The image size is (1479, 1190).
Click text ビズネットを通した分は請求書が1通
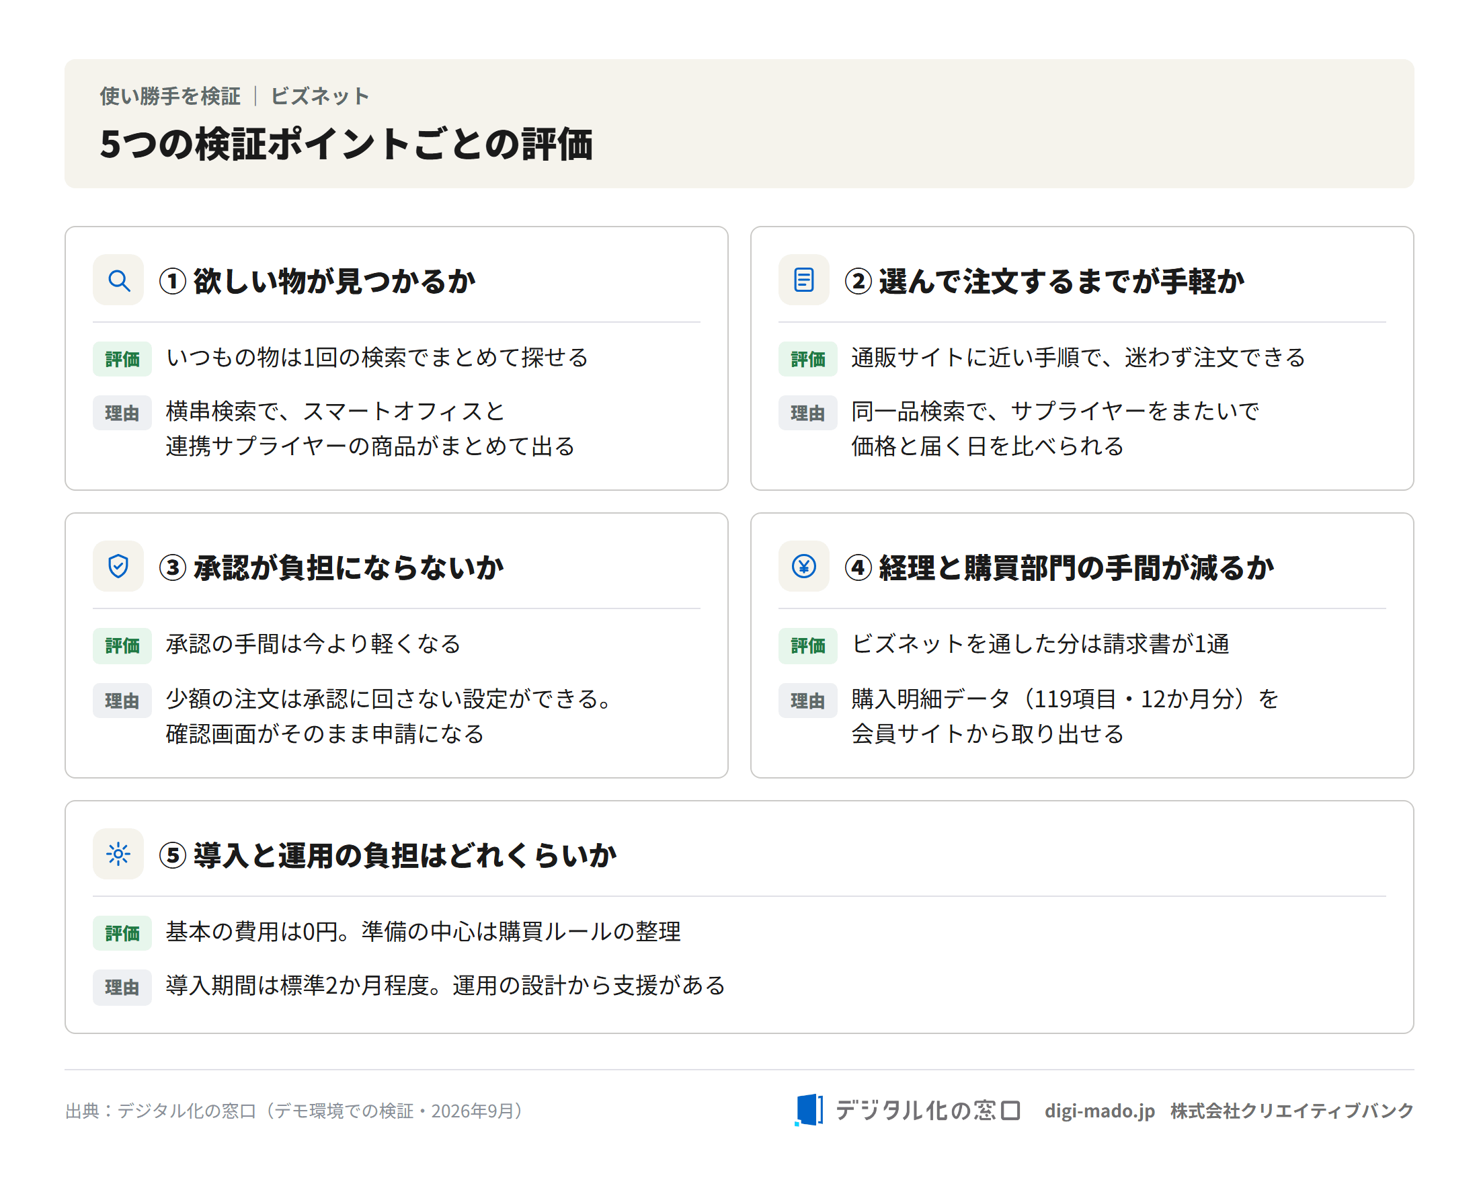pyautogui.click(x=1040, y=643)
